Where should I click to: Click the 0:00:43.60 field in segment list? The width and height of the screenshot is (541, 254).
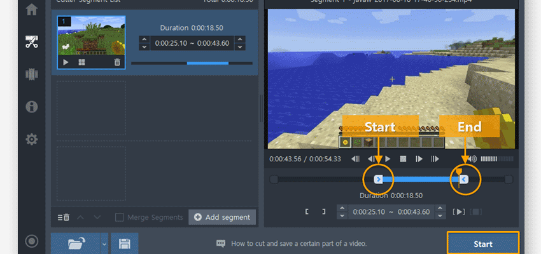pos(213,43)
